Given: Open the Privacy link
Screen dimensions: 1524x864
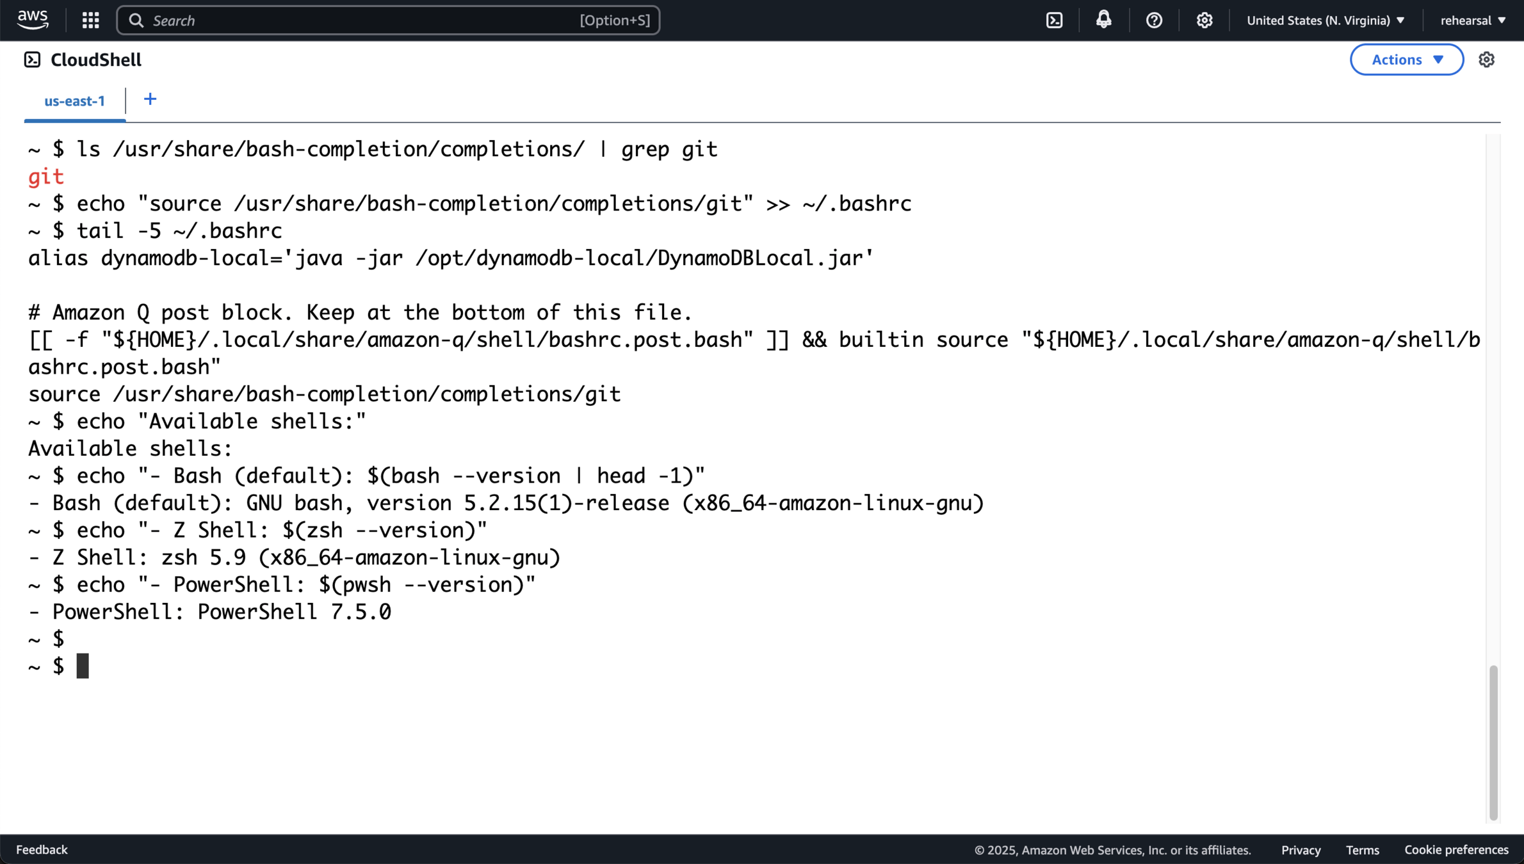Looking at the screenshot, I should pos(1301,850).
